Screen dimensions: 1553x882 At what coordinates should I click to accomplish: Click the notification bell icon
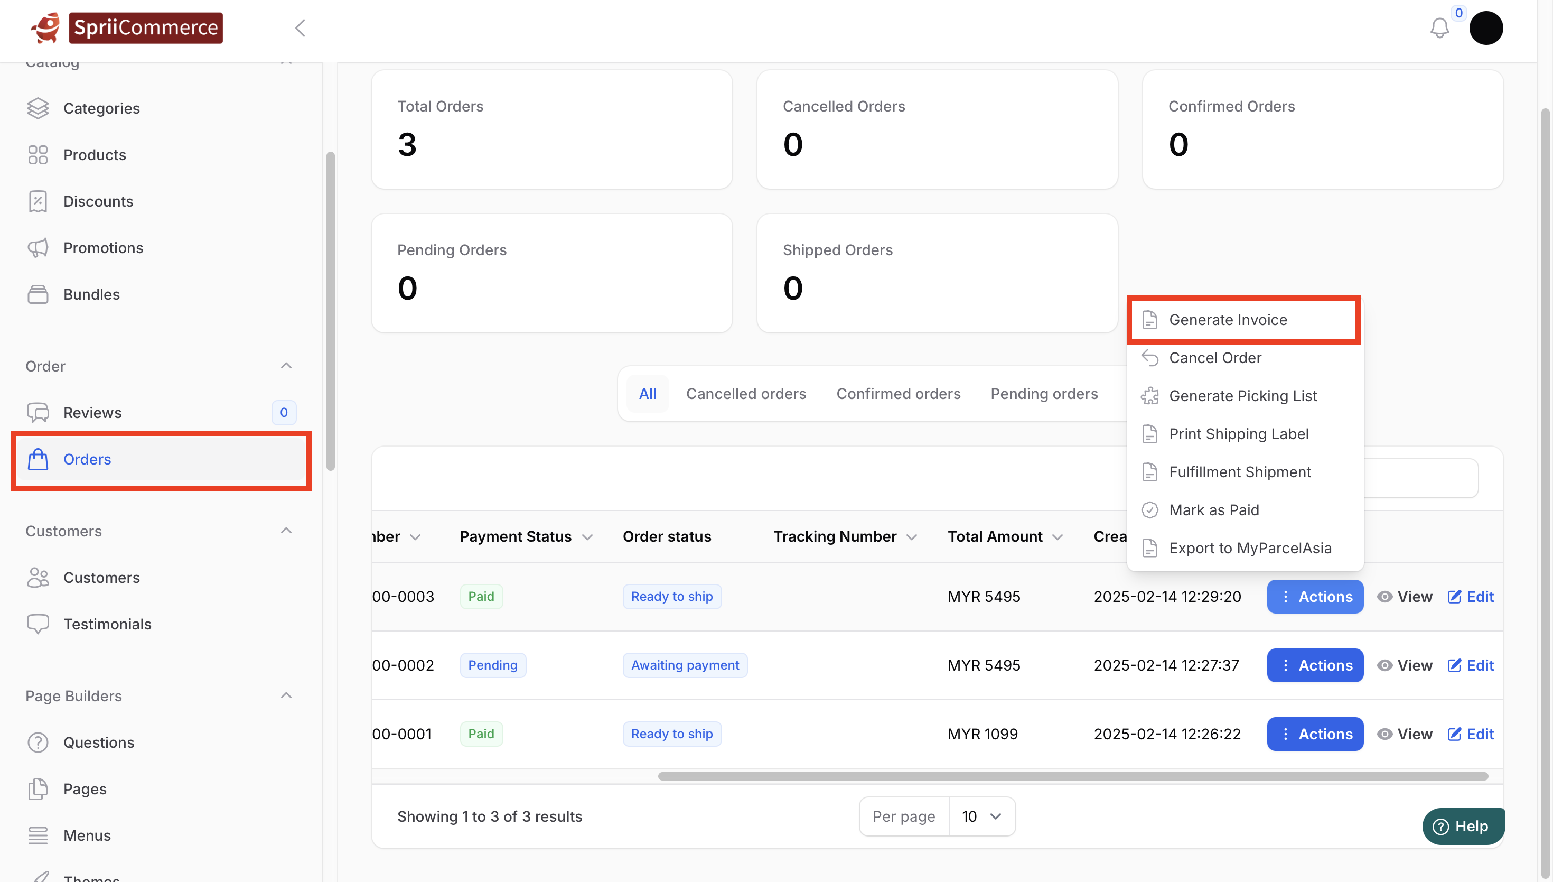click(1439, 28)
